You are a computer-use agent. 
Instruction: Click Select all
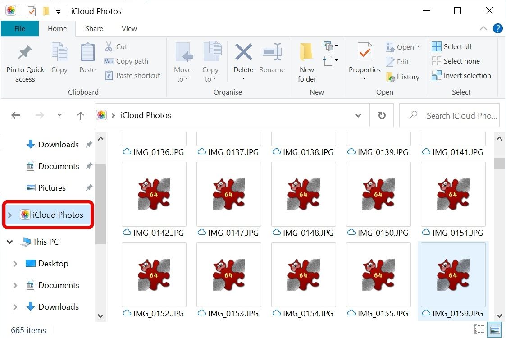[451, 46]
